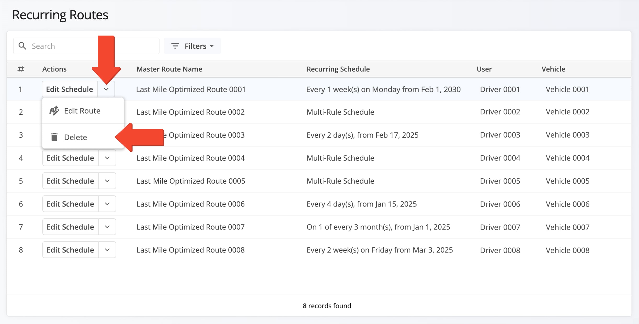
Task: Click 'Vehicle 0004' cell
Action: (567, 158)
